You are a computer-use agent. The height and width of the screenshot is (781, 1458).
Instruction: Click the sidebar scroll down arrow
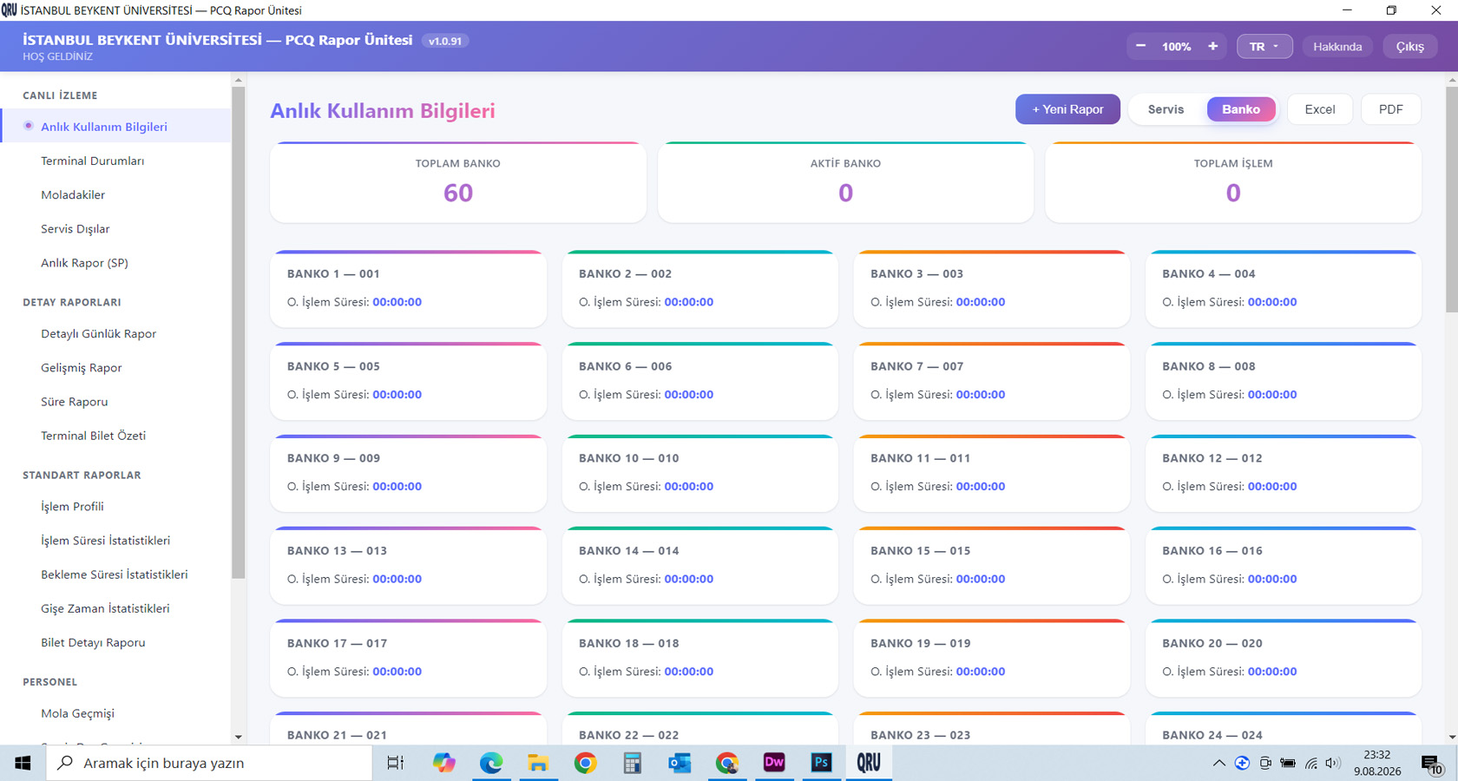[x=239, y=737]
